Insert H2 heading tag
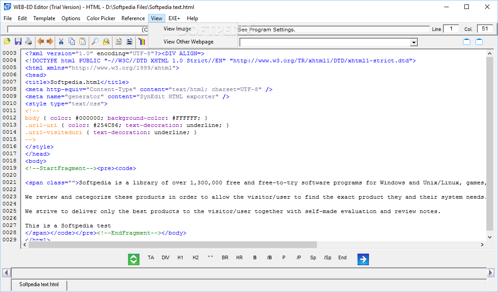 pyautogui.click(x=195, y=257)
